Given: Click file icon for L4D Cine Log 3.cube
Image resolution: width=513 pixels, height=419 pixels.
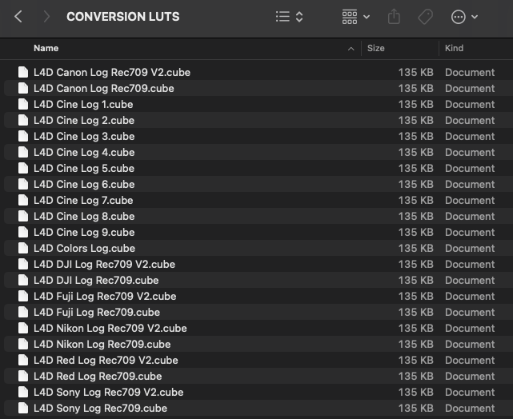Looking at the screenshot, I should tap(23, 136).
